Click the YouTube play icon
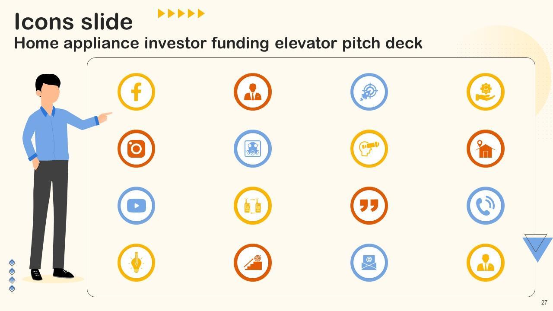The height and width of the screenshot is (311, 553). click(136, 206)
